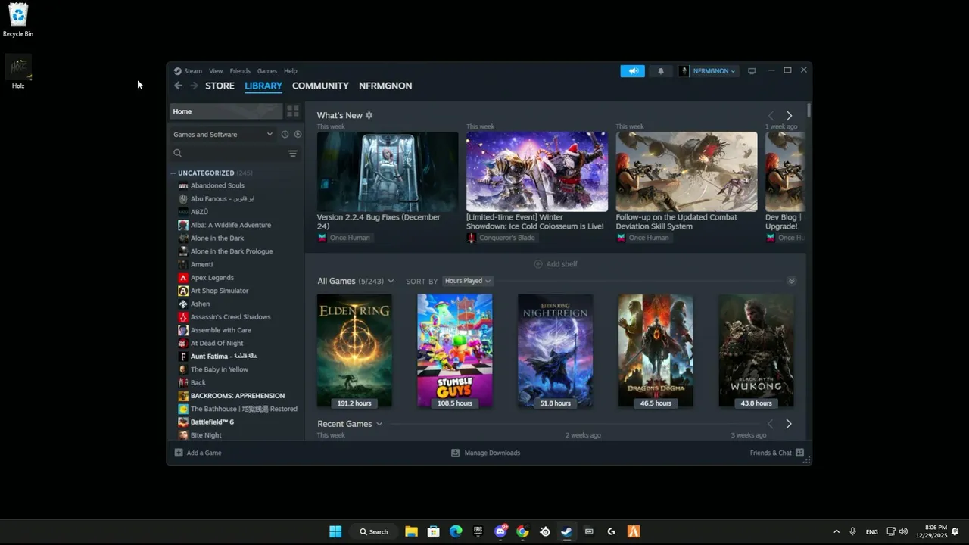
Task: Open Epic Games Launcher in taskbar
Action: [478, 531]
